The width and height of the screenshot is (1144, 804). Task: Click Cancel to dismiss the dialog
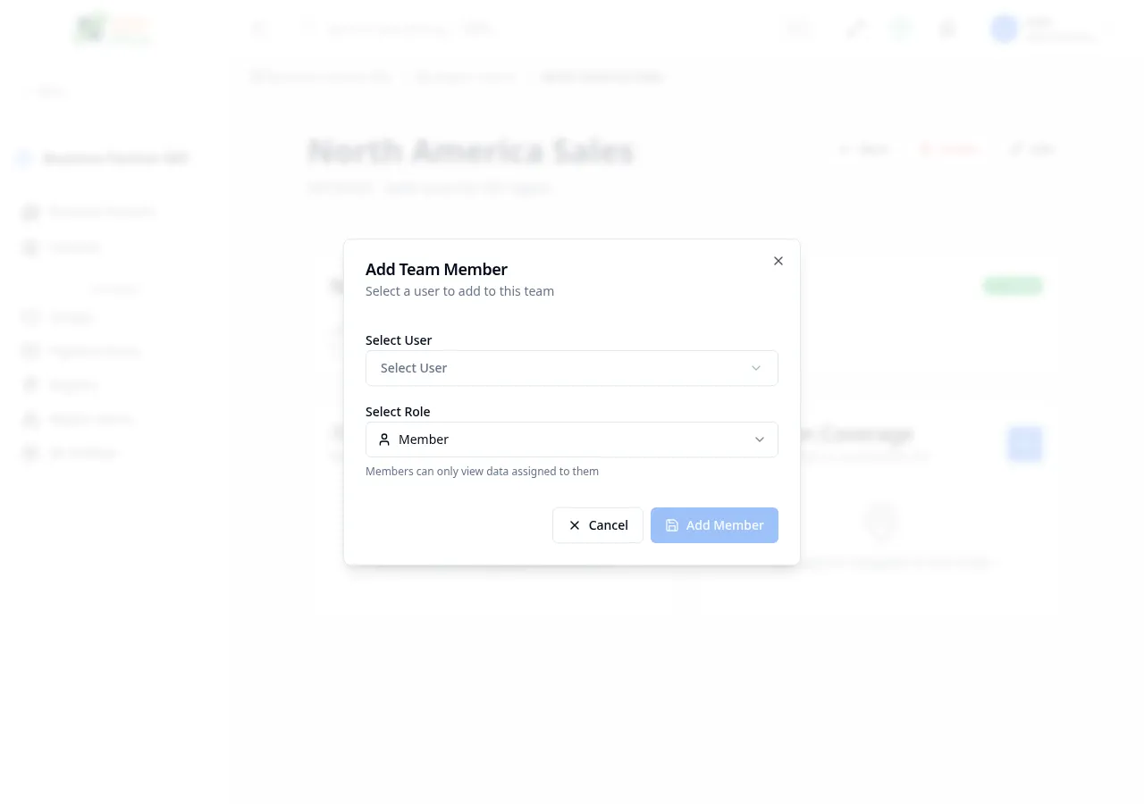597,525
